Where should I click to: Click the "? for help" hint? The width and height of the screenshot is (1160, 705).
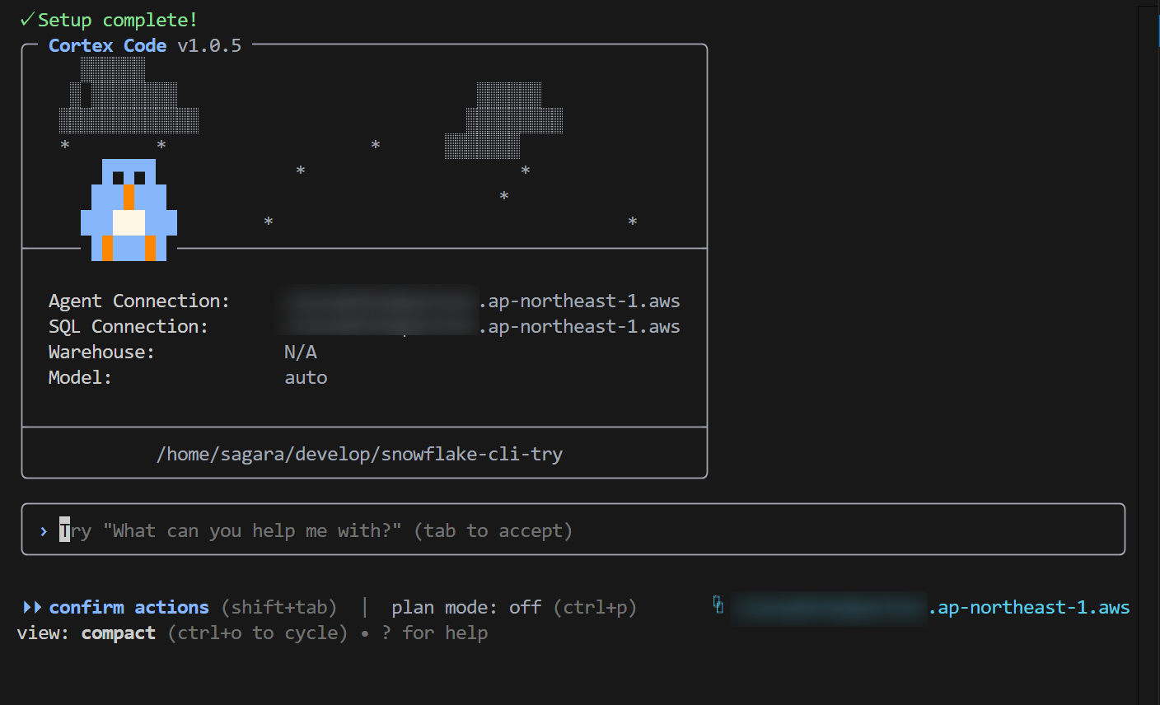tap(435, 633)
